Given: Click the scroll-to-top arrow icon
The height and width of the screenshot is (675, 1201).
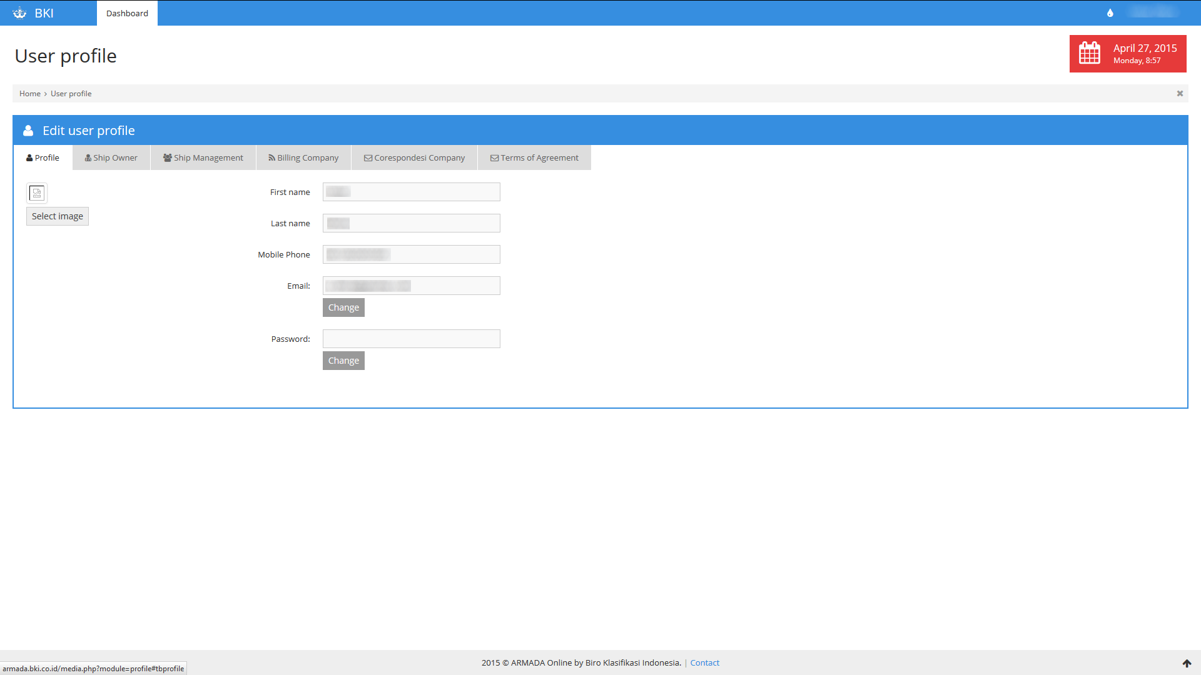Looking at the screenshot, I should point(1187,663).
